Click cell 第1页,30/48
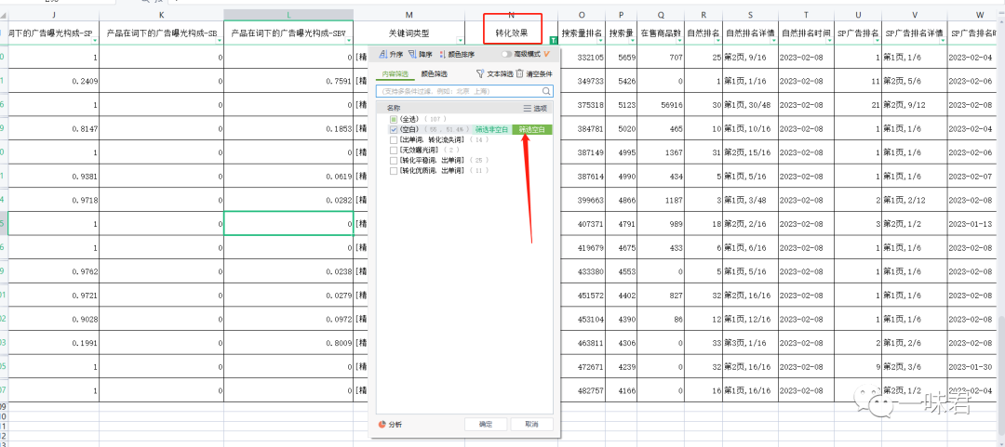The image size is (1005, 447). click(x=751, y=104)
